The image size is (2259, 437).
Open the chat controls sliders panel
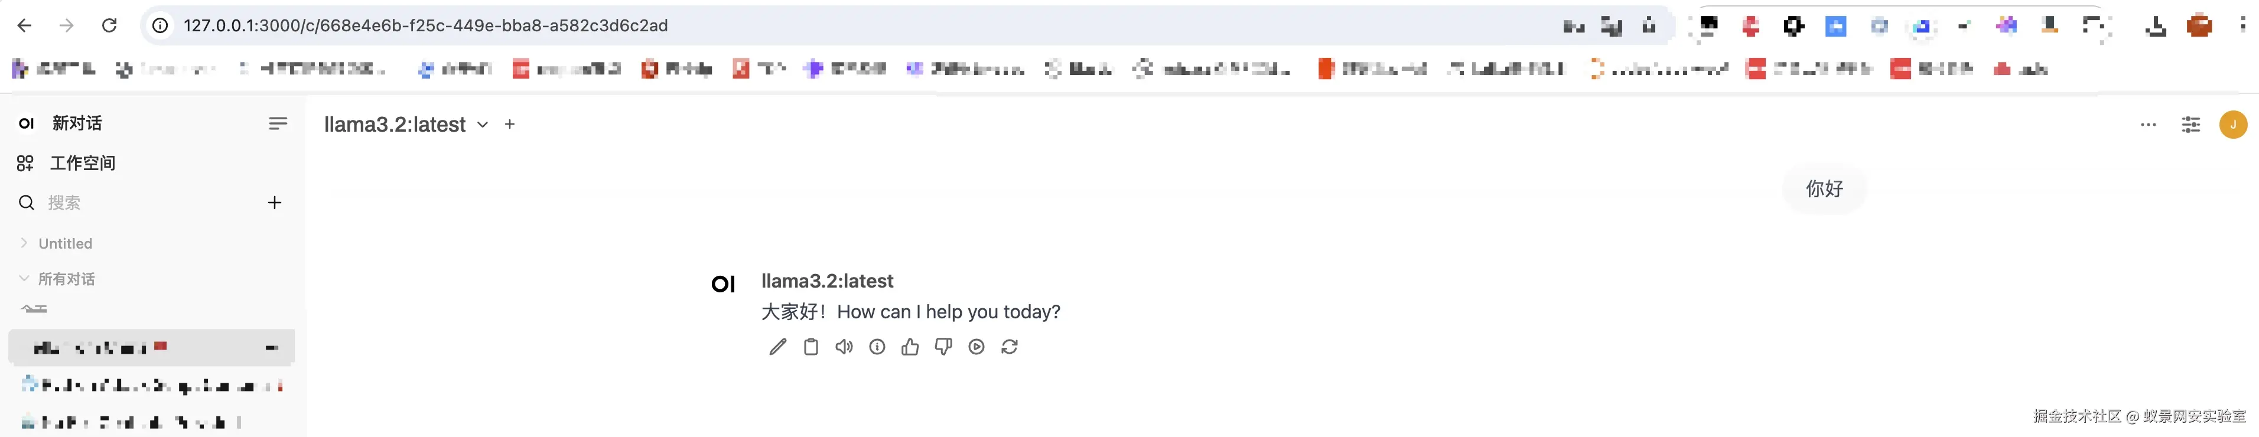click(2190, 125)
